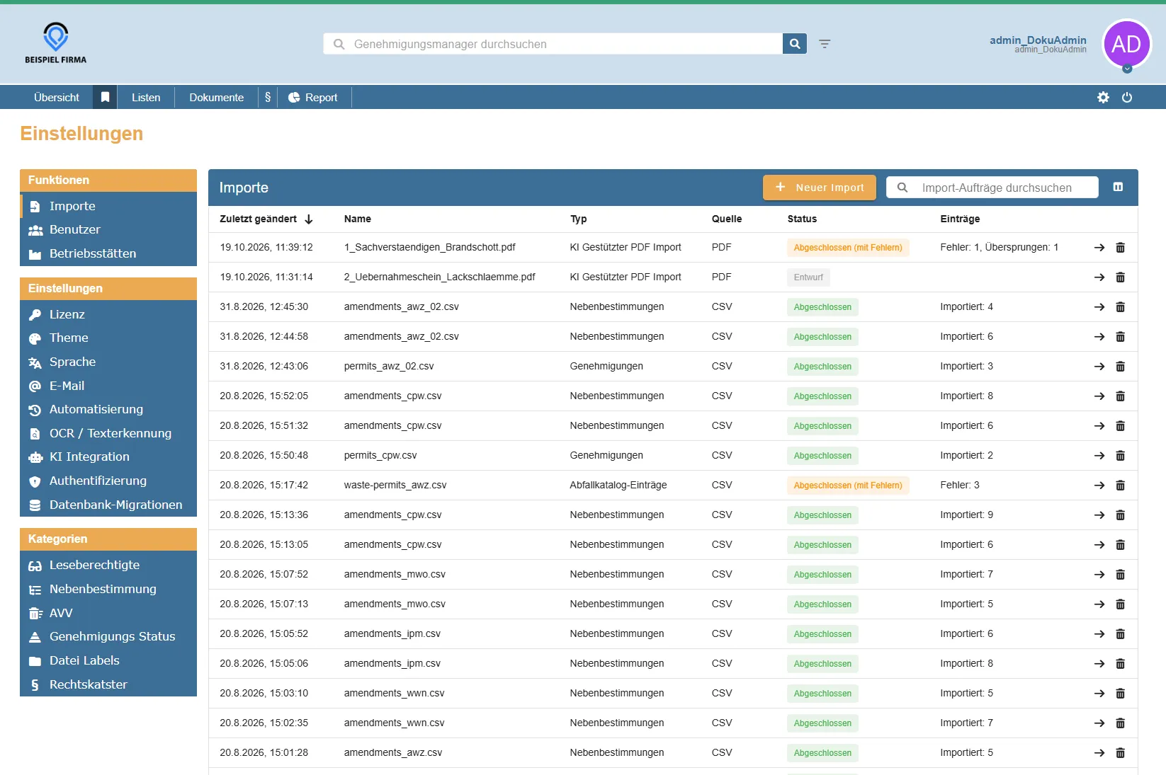Image resolution: width=1166 pixels, height=775 pixels.
Task: Open details arrow for permits_cpw.csv row
Action: click(1099, 456)
